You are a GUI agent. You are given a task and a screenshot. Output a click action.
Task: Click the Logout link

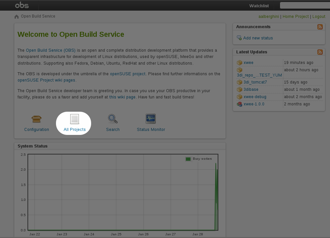[319, 17]
